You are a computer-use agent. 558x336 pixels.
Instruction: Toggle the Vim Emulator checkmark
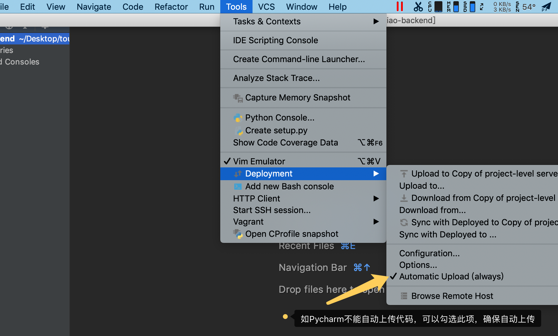click(x=227, y=161)
